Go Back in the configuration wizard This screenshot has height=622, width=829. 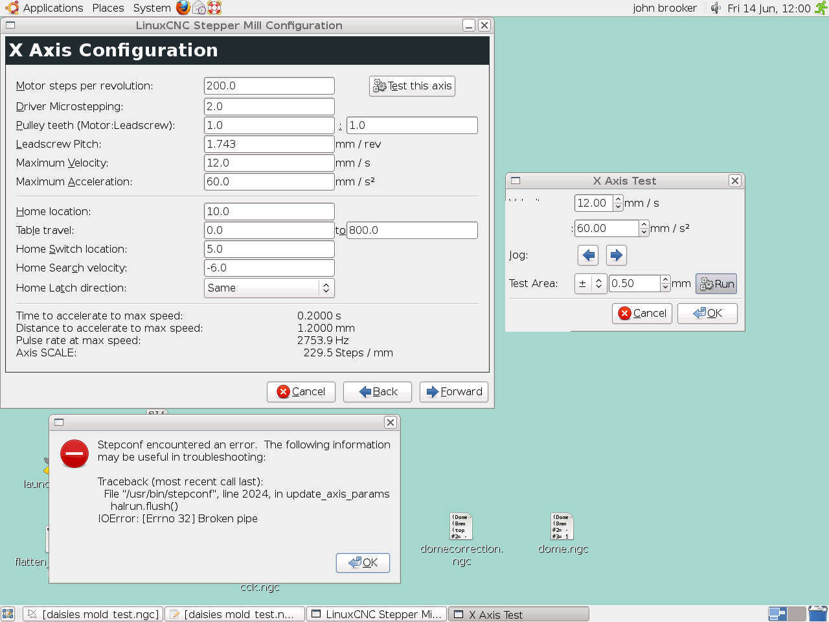point(378,391)
